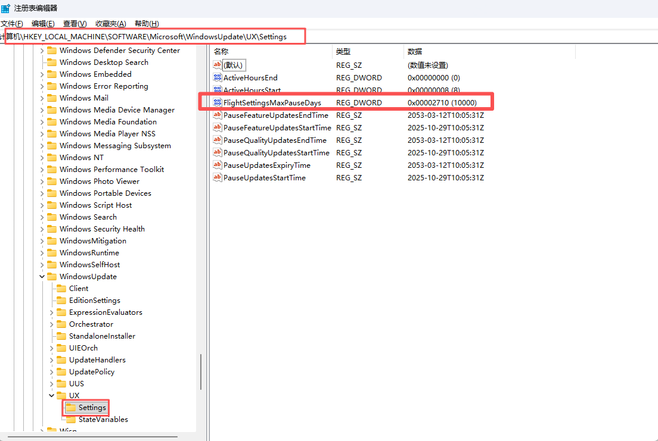Viewport: 658px width, 441px height.
Task: Click the tree pane horizontal scrollbar
Action: tap(92, 437)
